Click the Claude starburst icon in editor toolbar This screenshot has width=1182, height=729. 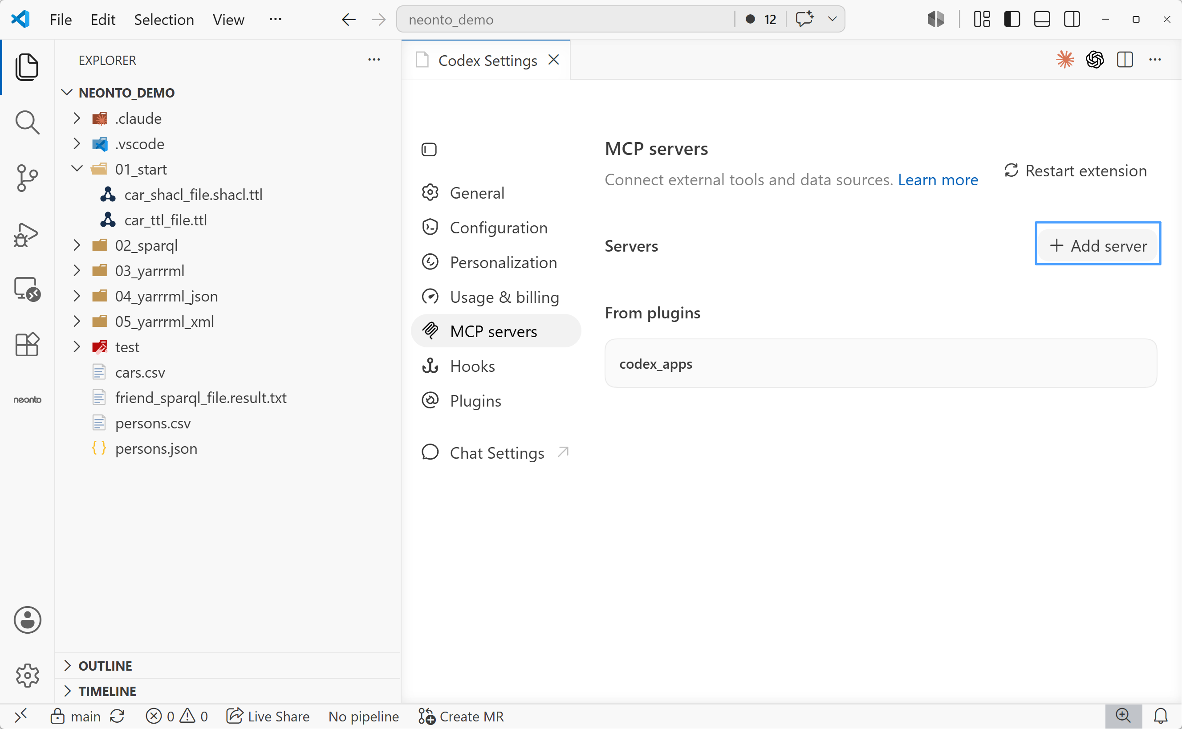[x=1065, y=60]
